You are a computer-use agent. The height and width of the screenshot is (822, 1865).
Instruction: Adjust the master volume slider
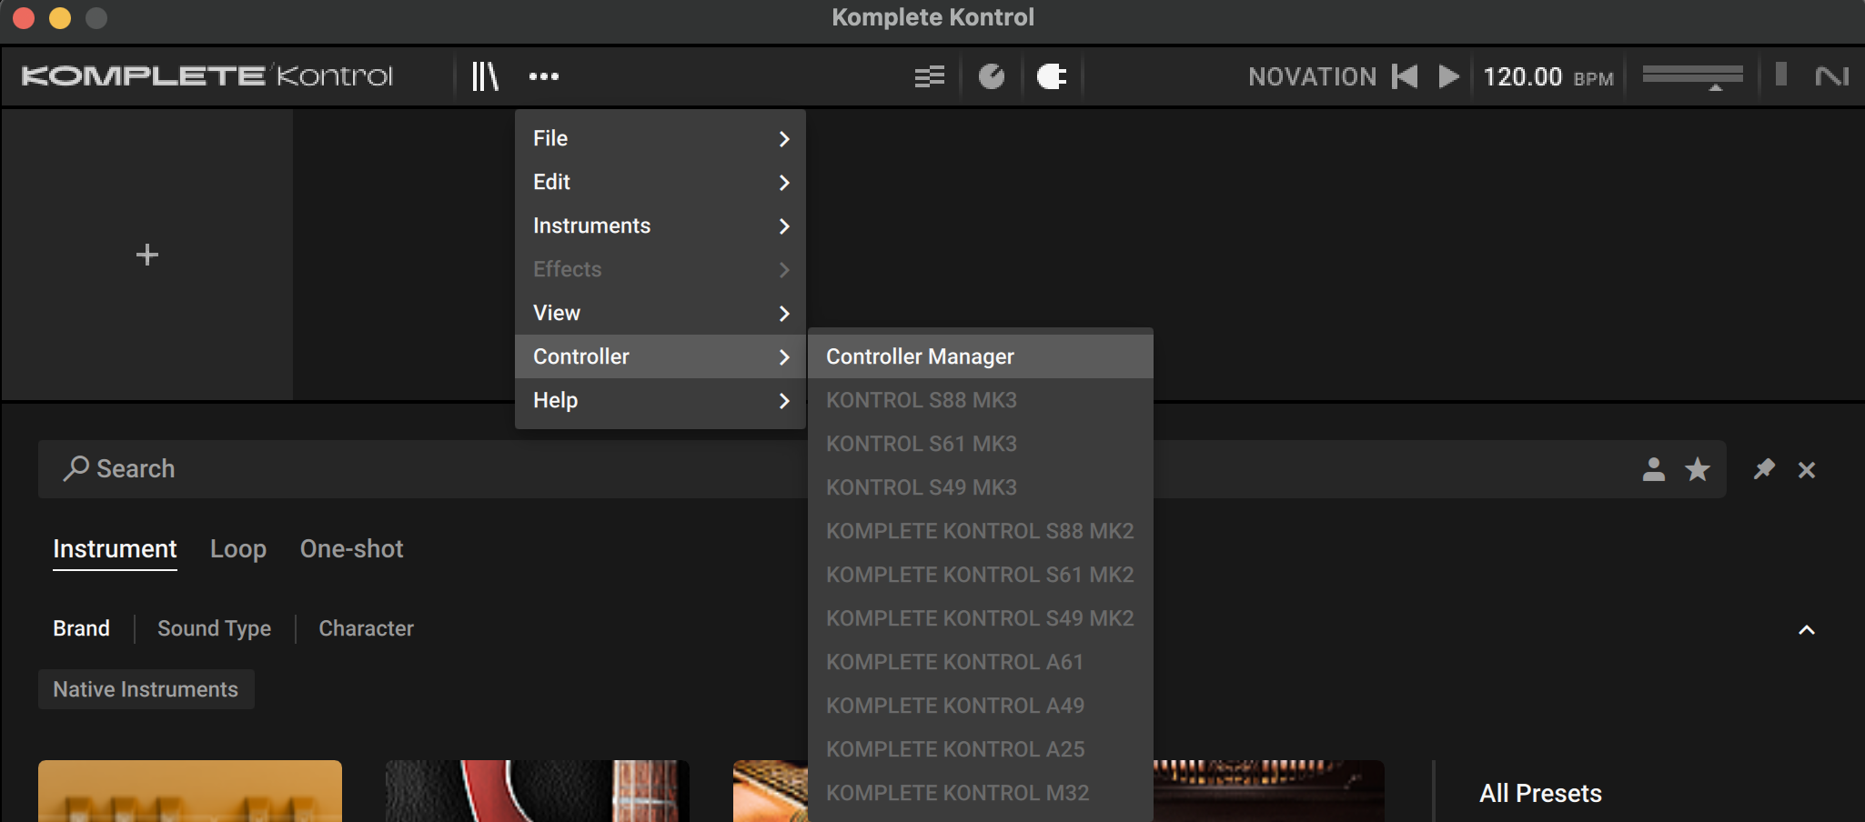tap(1692, 76)
